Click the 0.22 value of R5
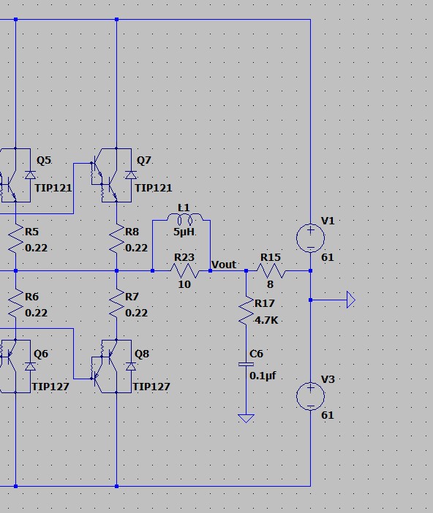 click(x=37, y=248)
